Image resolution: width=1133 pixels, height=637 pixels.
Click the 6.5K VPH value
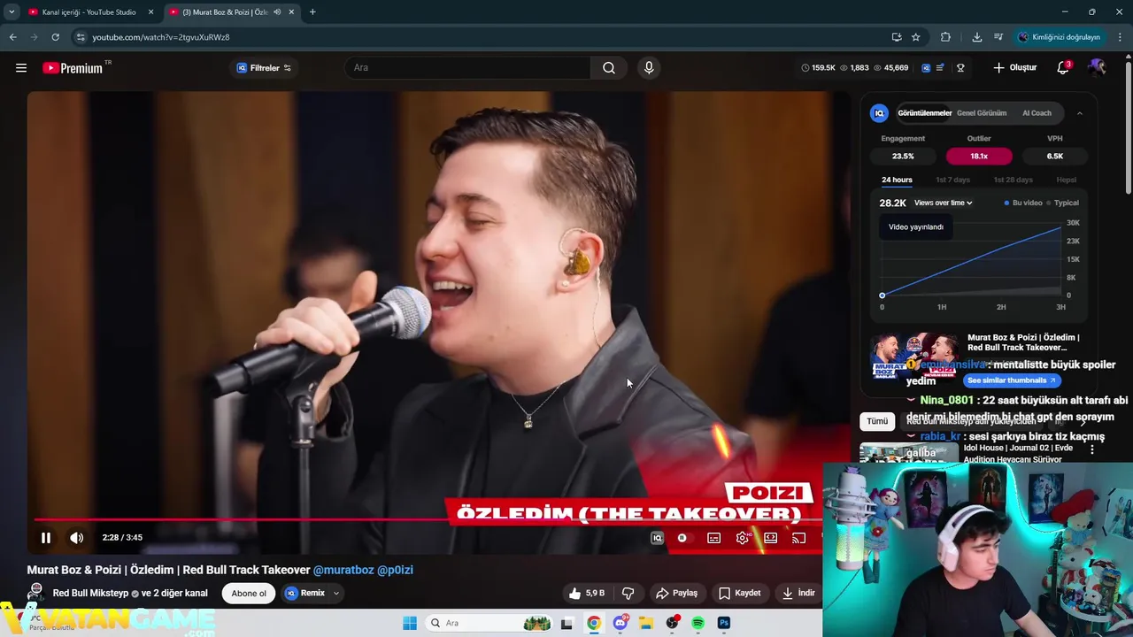pos(1055,156)
